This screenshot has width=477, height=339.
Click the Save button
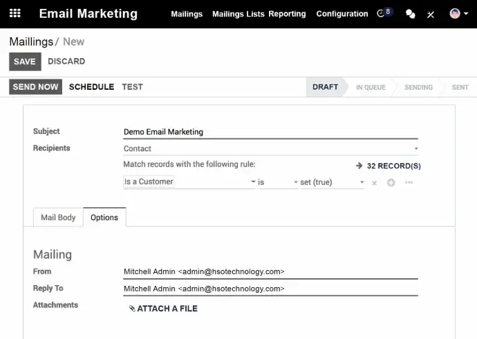coord(25,61)
